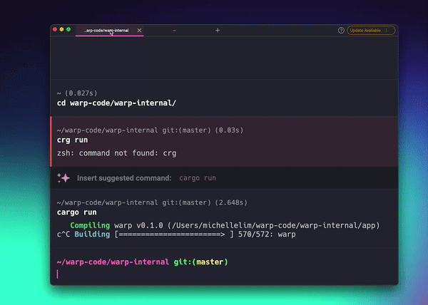The height and width of the screenshot is (305, 428).
Task: Minimize the window with the yellow button
Action: (62, 30)
